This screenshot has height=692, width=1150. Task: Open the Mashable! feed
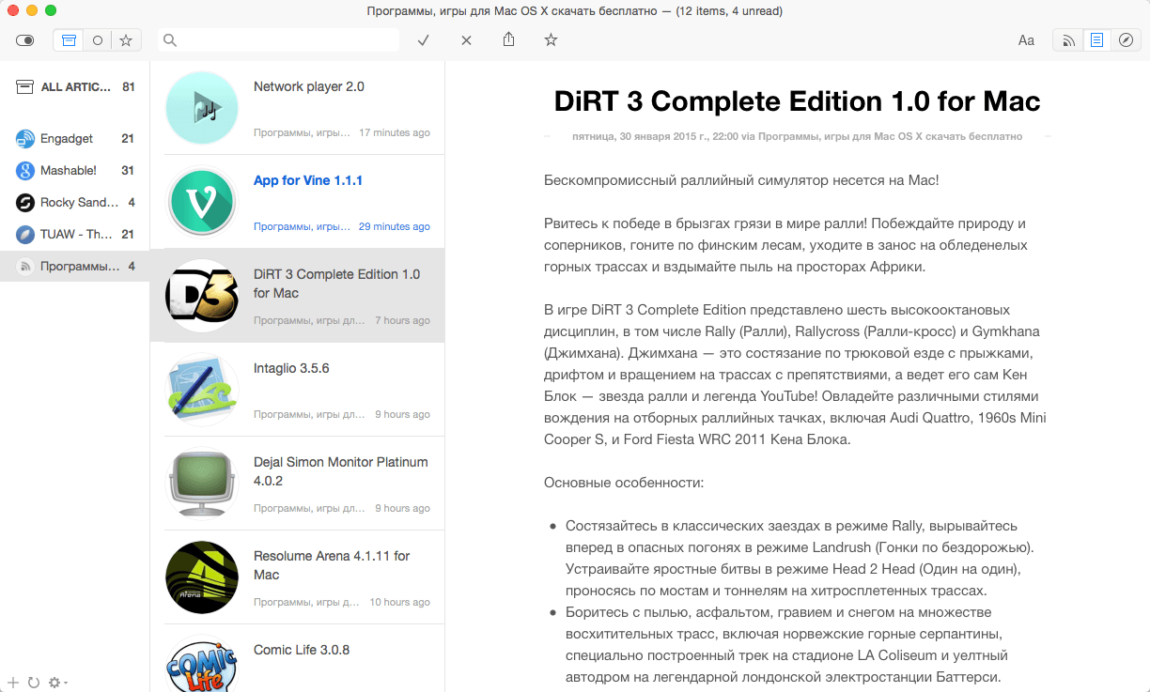[x=75, y=171]
